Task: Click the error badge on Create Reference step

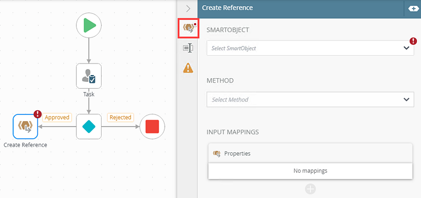Action: (37, 114)
